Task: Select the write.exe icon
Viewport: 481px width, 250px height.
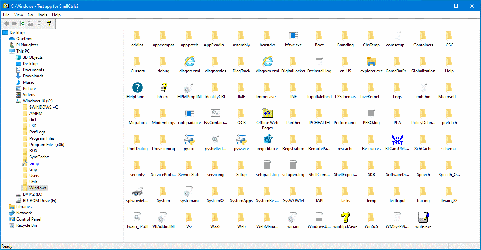Action: pos(423,218)
